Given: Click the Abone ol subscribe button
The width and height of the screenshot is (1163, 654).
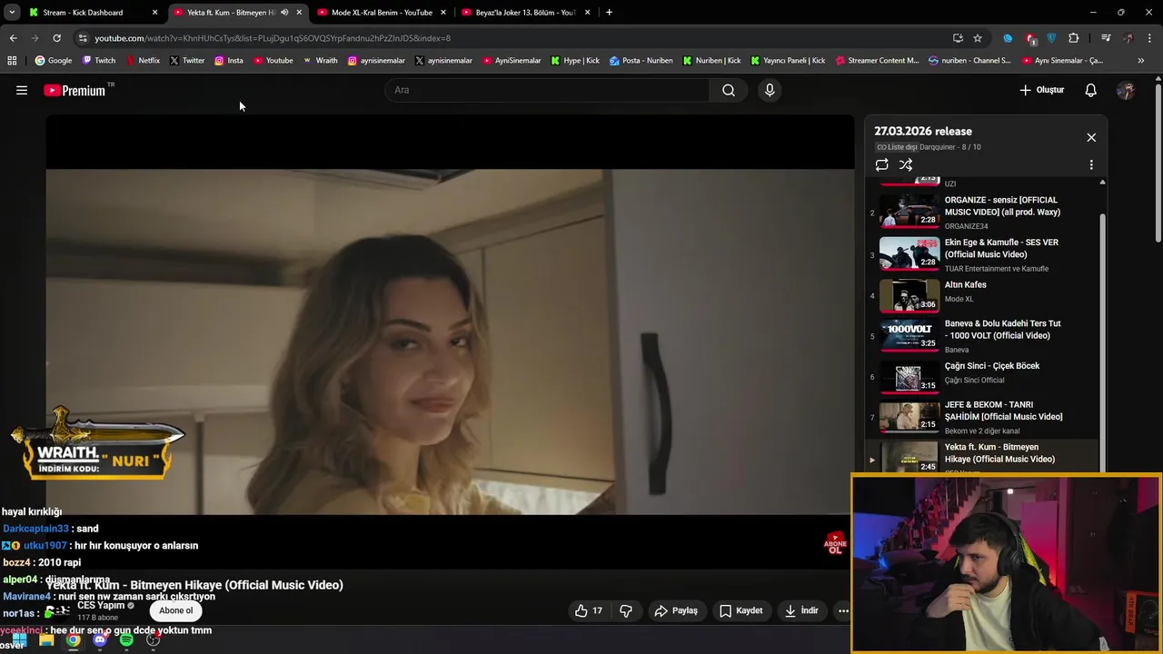Looking at the screenshot, I should 176,610.
